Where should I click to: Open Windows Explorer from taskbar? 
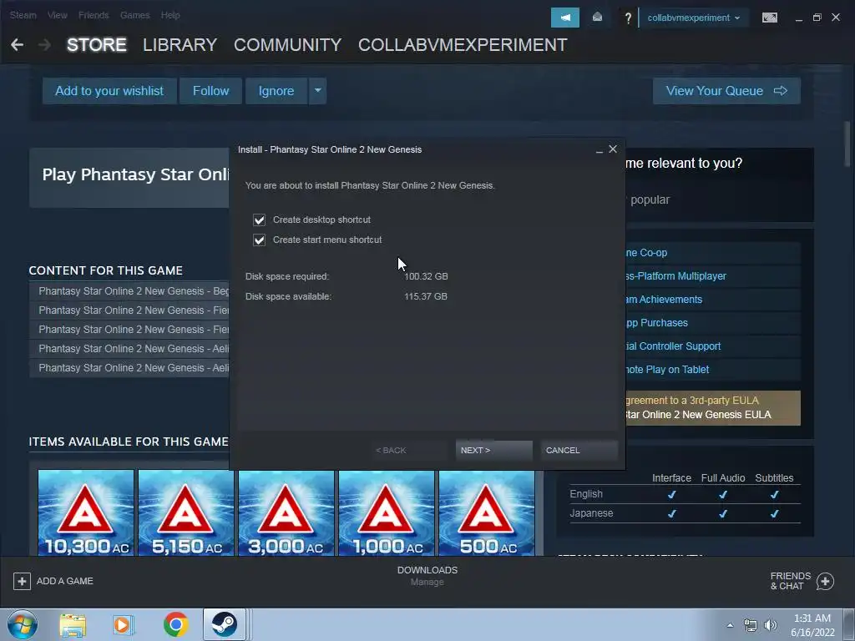[x=73, y=624]
